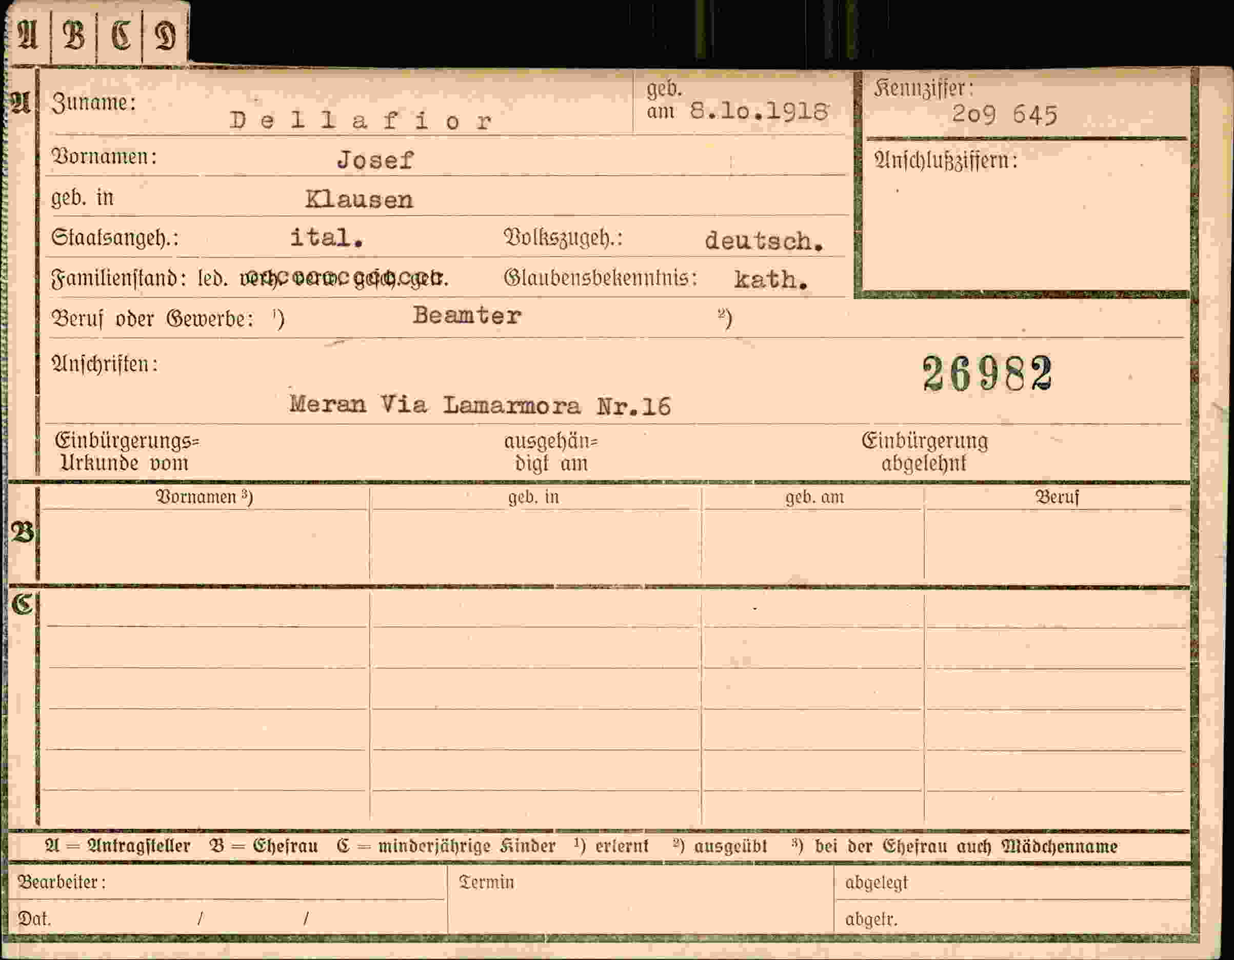Image resolution: width=1234 pixels, height=960 pixels.
Task: Click the Vornamen label above geb. in
Action: click(105, 156)
